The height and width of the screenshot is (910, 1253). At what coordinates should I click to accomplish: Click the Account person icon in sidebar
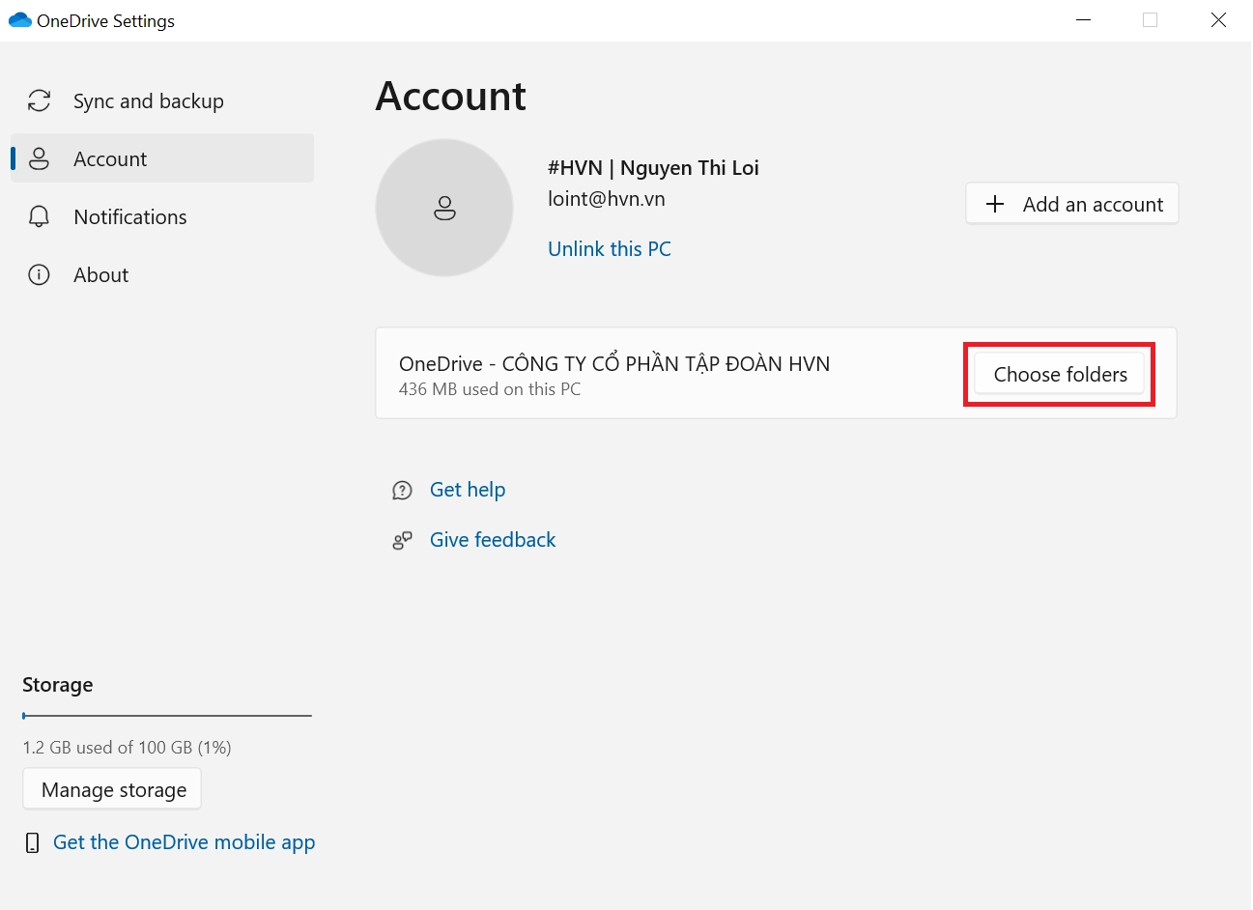tap(39, 159)
